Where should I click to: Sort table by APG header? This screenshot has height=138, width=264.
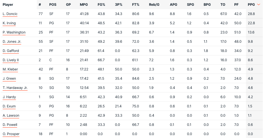(x=173, y=5)
